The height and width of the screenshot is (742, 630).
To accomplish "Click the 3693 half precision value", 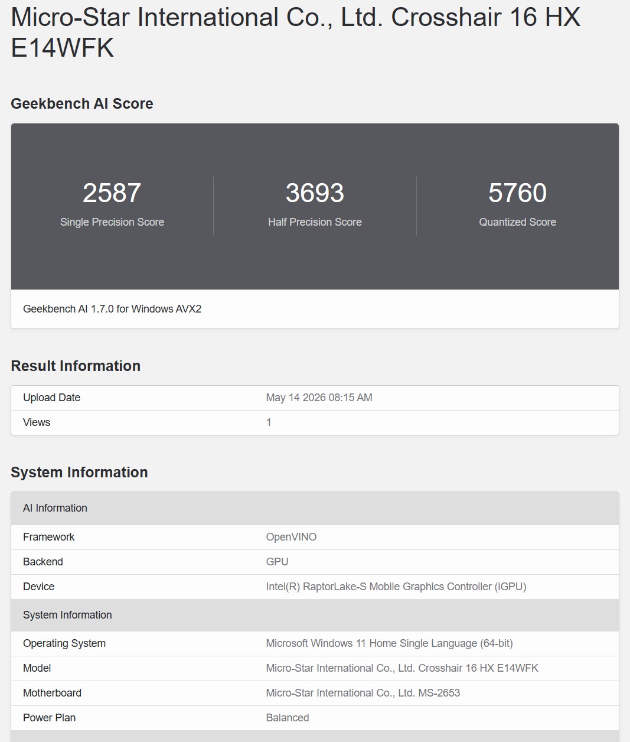I will pos(315,193).
